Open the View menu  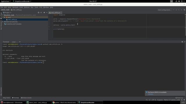tap(10, 7)
